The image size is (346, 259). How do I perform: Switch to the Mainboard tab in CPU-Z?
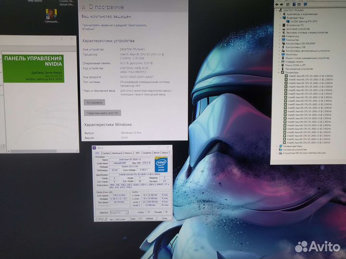[117, 153]
